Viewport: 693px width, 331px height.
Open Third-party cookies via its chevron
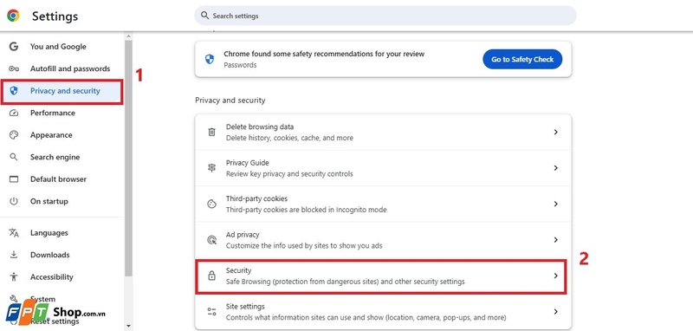click(555, 204)
